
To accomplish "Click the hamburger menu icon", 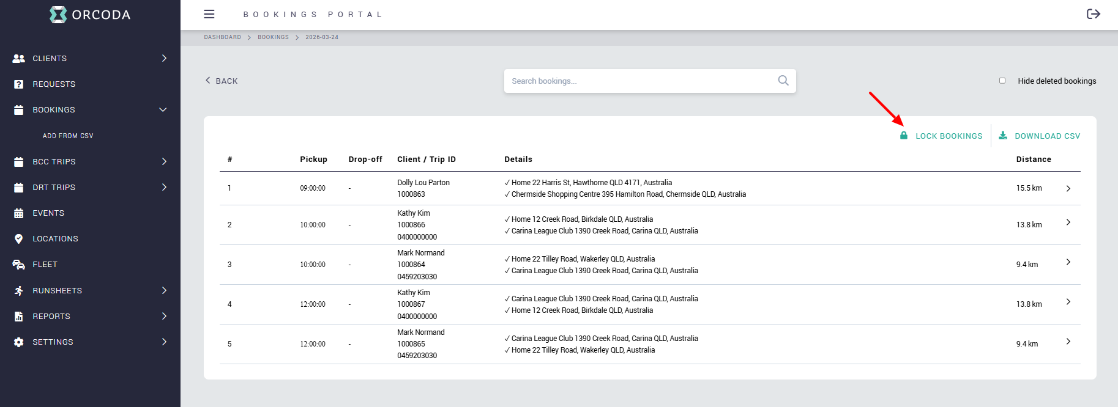I will 209,14.
